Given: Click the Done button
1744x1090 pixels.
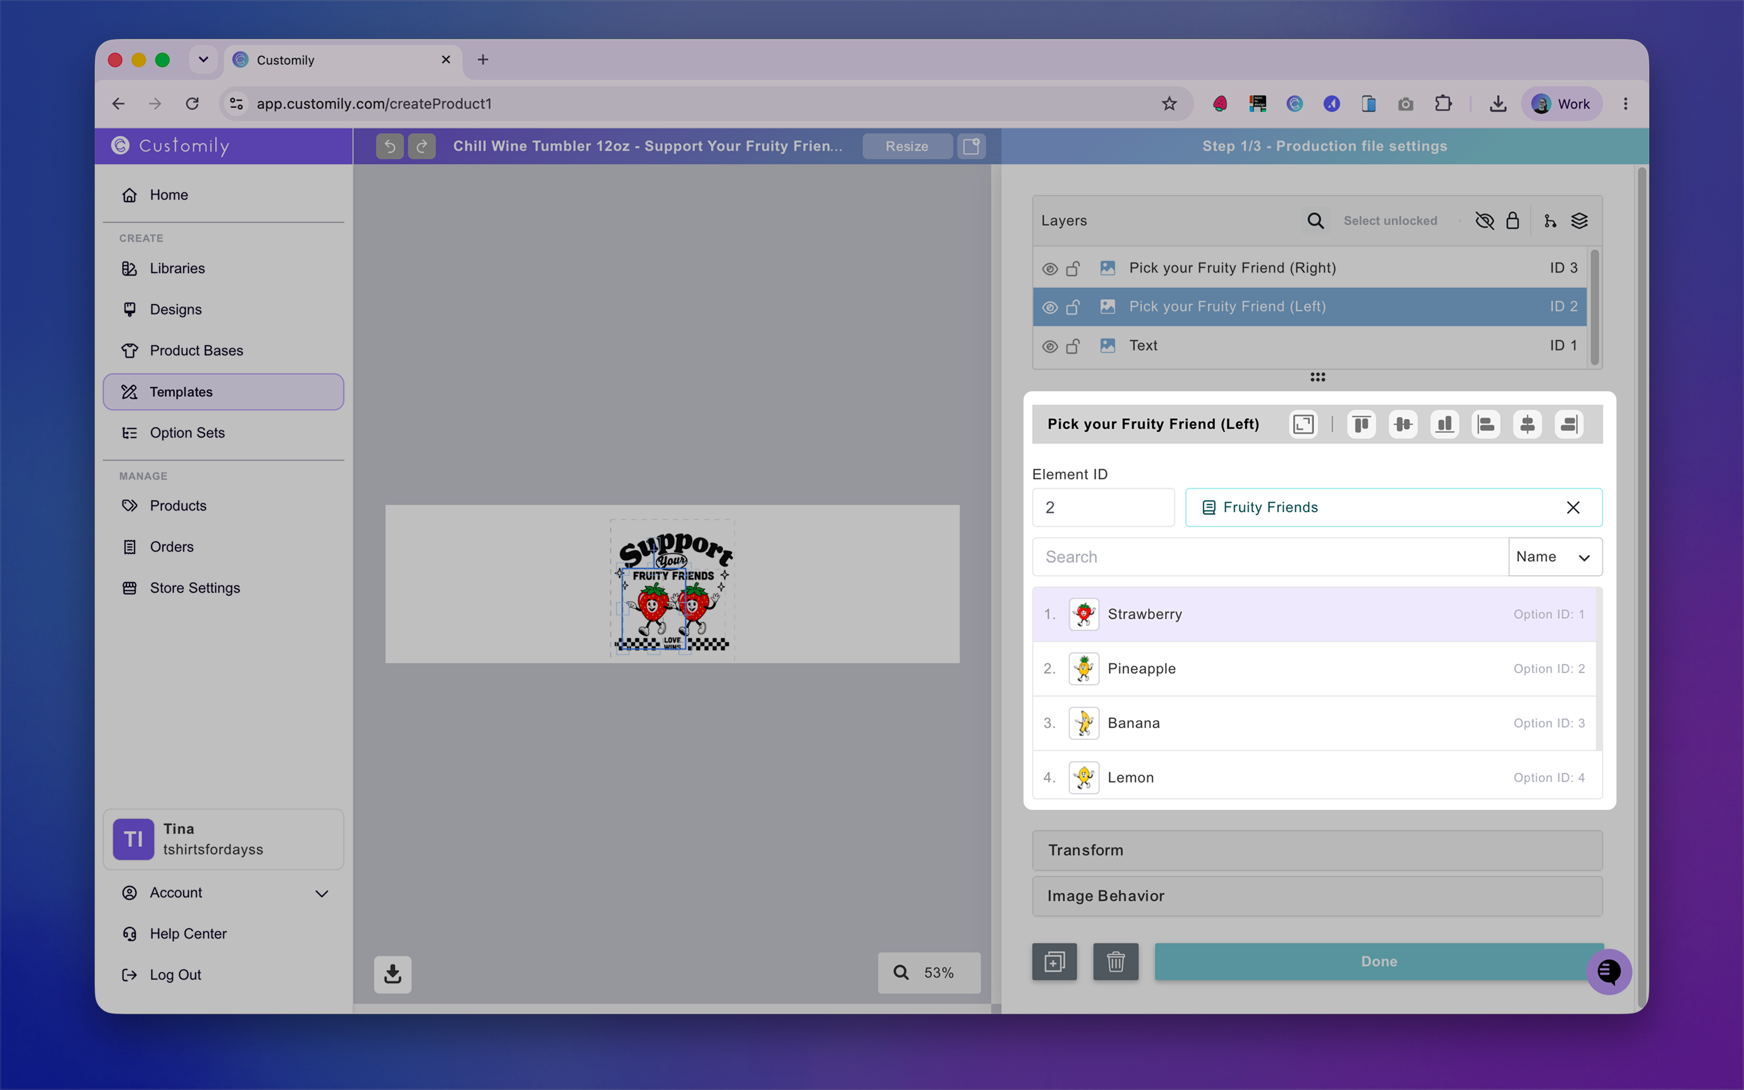Looking at the screenshot, I should 1378,961.
